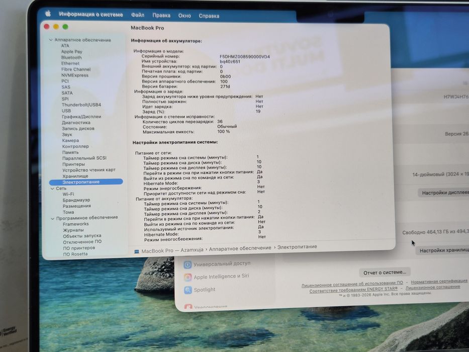
Task: Click device name value bq40z651
Action: (x=230, y=62)
